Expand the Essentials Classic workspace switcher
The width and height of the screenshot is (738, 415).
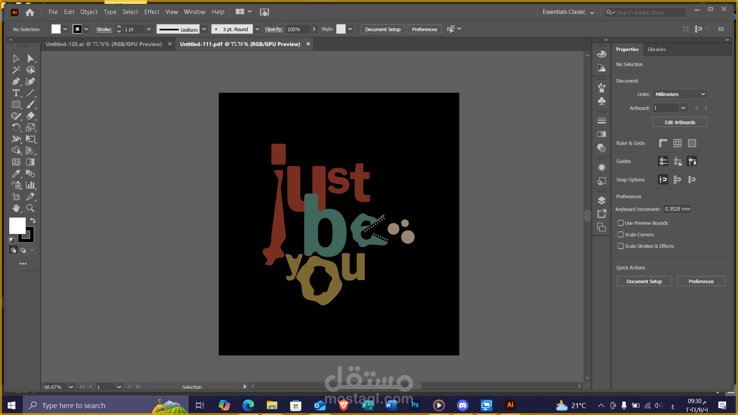coord(568,12)
